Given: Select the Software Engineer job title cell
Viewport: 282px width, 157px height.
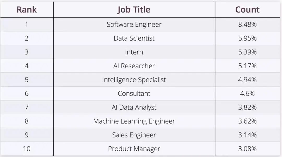Looking at the screenshot, I should point(134,25).
